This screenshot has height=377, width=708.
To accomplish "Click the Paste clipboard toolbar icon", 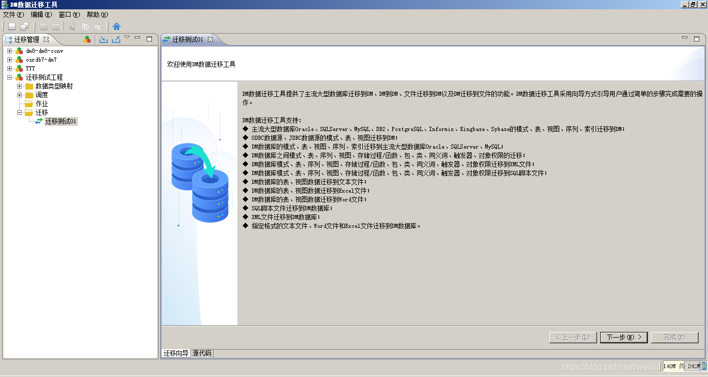I will coord(97,26).
